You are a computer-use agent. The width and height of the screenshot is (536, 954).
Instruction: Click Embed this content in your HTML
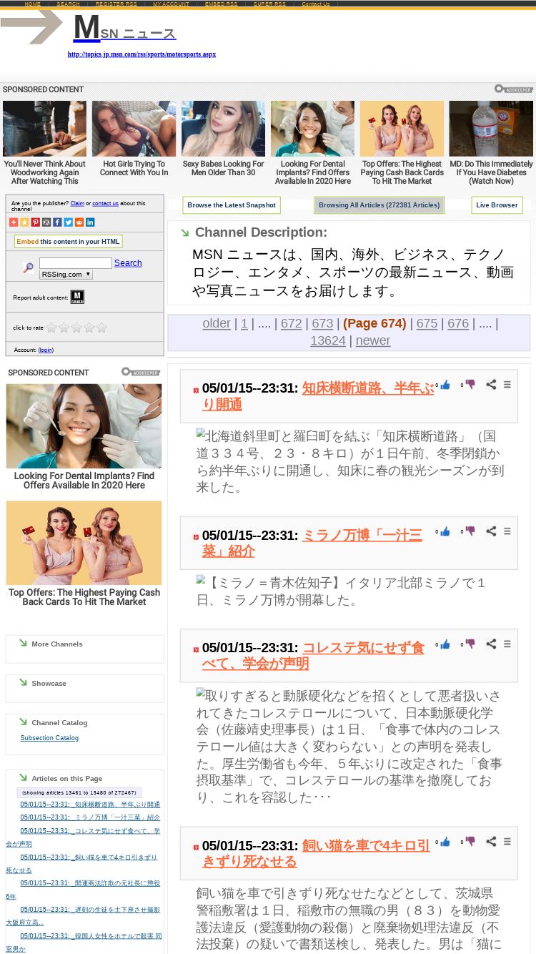[68, 242]
